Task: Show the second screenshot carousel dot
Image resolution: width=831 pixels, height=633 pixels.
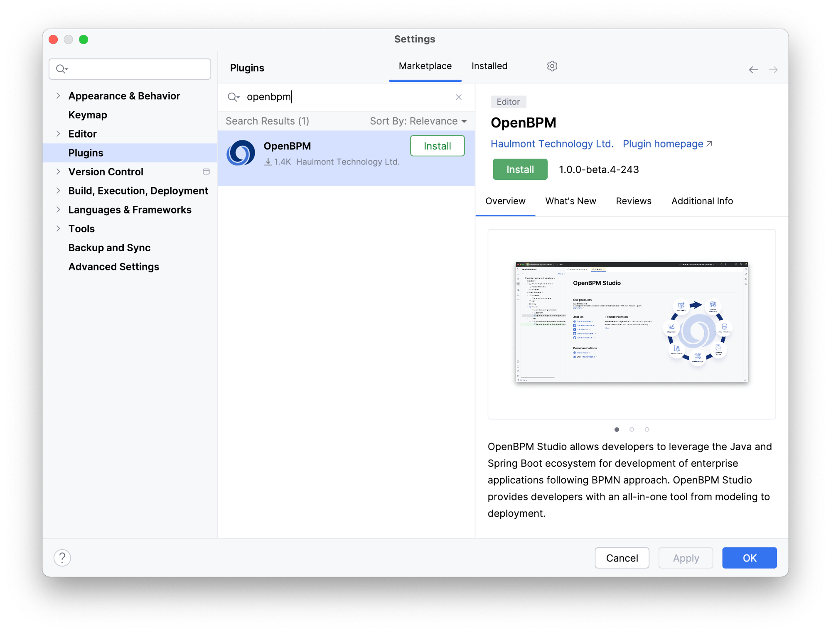Action: point(632,429)
